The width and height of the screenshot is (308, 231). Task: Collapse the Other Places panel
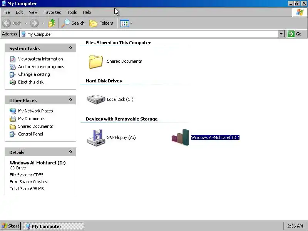pyautogui.click(x=70, y=100)
